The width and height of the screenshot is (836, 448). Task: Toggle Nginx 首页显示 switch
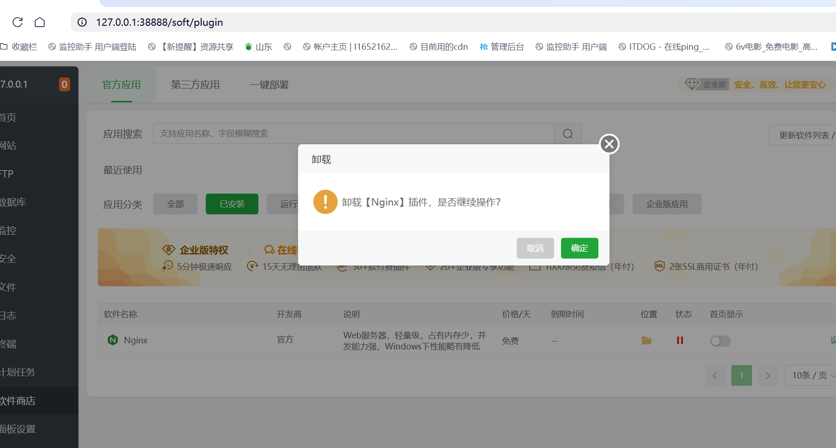pos(720,341)
